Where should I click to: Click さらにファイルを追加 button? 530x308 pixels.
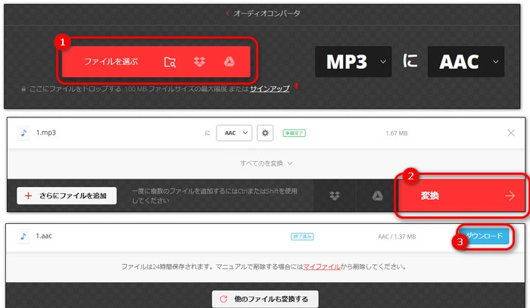(67, 196)
